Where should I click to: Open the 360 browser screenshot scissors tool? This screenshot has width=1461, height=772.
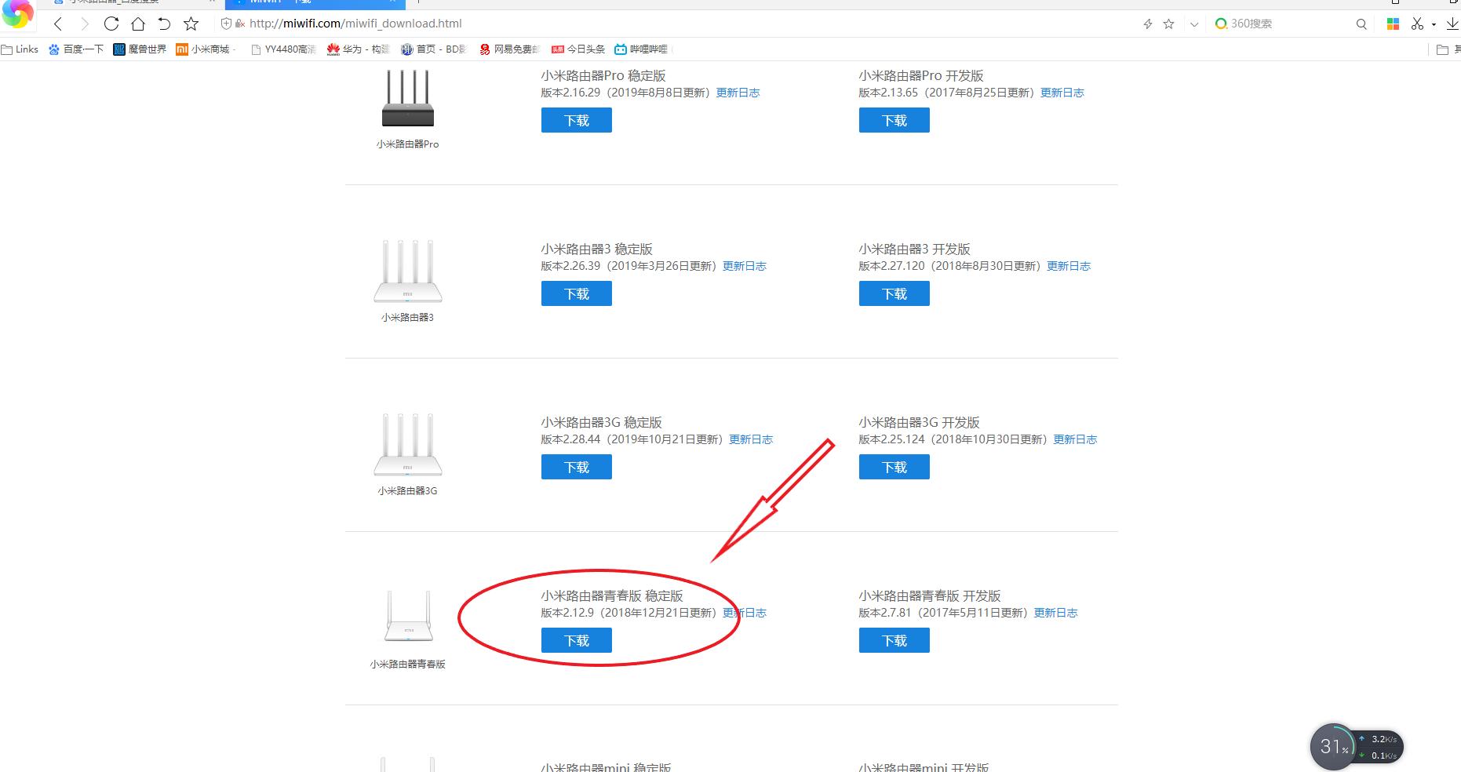[x=1417, y=24]
